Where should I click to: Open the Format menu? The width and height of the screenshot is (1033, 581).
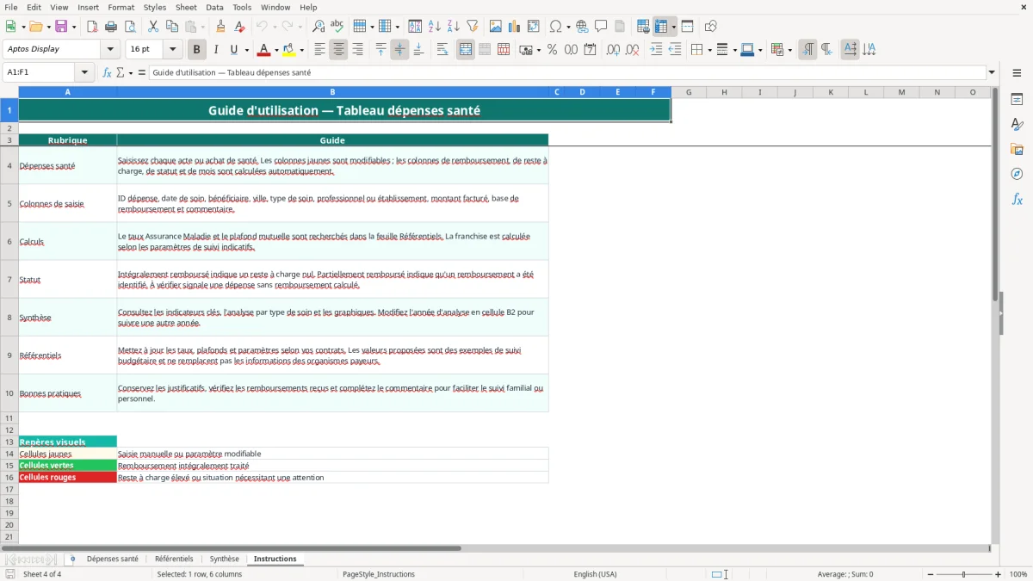[x=121, y=7]
